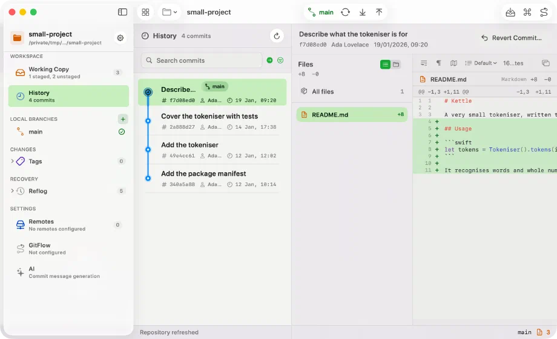Screen dimensions: 557x339
Task: Toggle invisible characters pilcrow icon
Action: (x=439, y=63)
